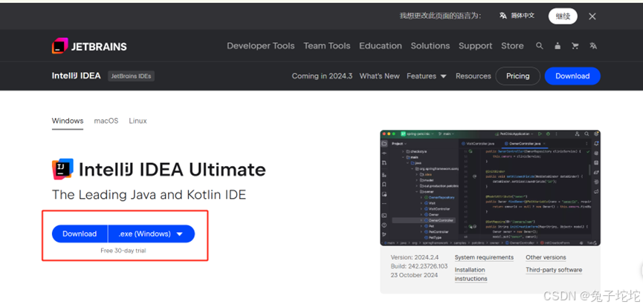
Task: Open the Solutions menu
Action: (x=430, y=46)
